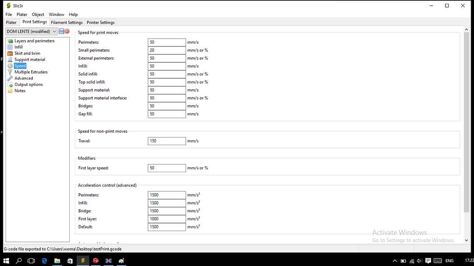Click the ENG language indicator
This screenshot has width=474, height=266.
(449, 261)
